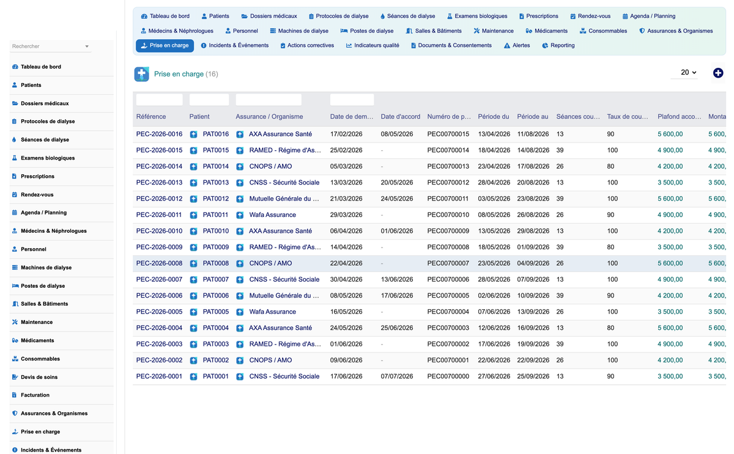Click the Assurance / Organisme filter field

tap(269, 100)
